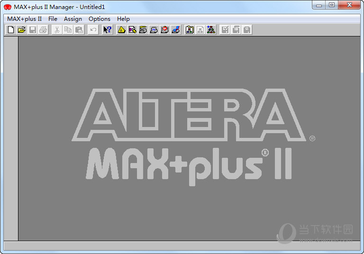Click the Cut scissors icon
This screenshot has height=254, width=364.
[x=57, y=30]
